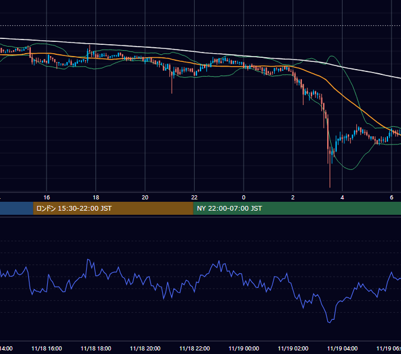Click the "4" hour label on price chart axis
This screenshot has width=401, height=354.
coord(342,198)
